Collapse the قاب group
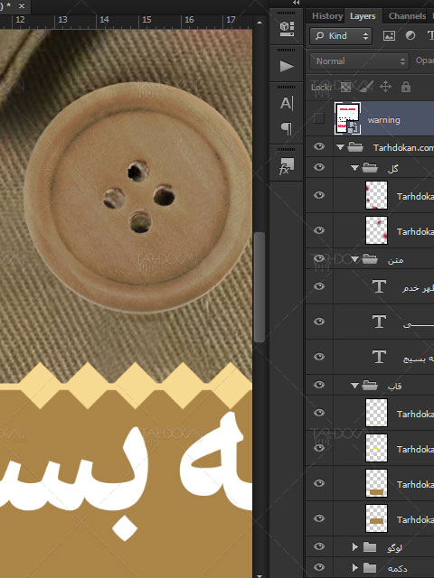Screen dimensions: 434x578 354,386
